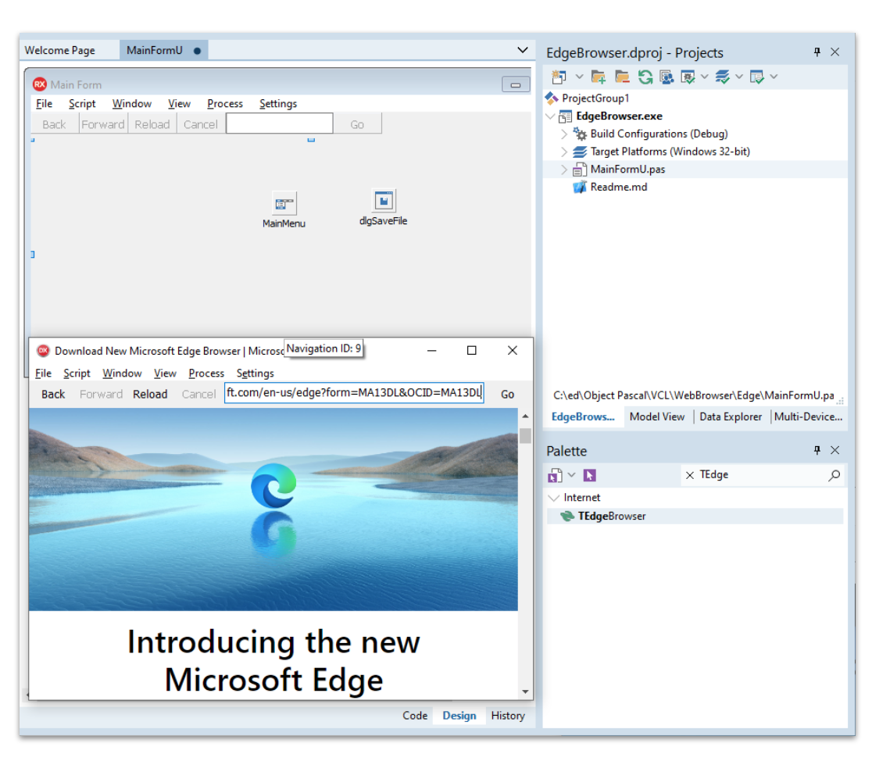Screen dimensions: 872x772
Task: Open Script menu in running browser window
Action: pyautogui.click(x=77, y=373)
